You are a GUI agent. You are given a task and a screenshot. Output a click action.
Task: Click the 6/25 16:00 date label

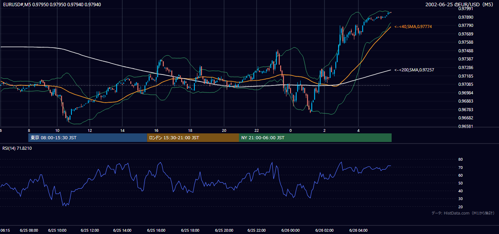pyautogui.click(x=156, y=230)
